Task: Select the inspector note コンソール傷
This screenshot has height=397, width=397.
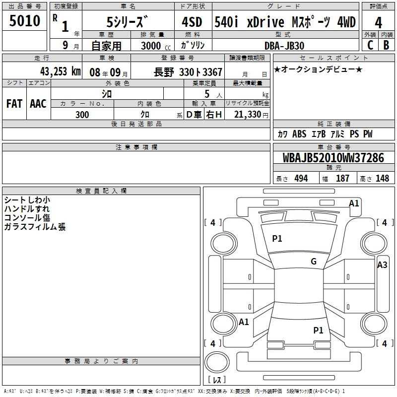Action: 27,218
